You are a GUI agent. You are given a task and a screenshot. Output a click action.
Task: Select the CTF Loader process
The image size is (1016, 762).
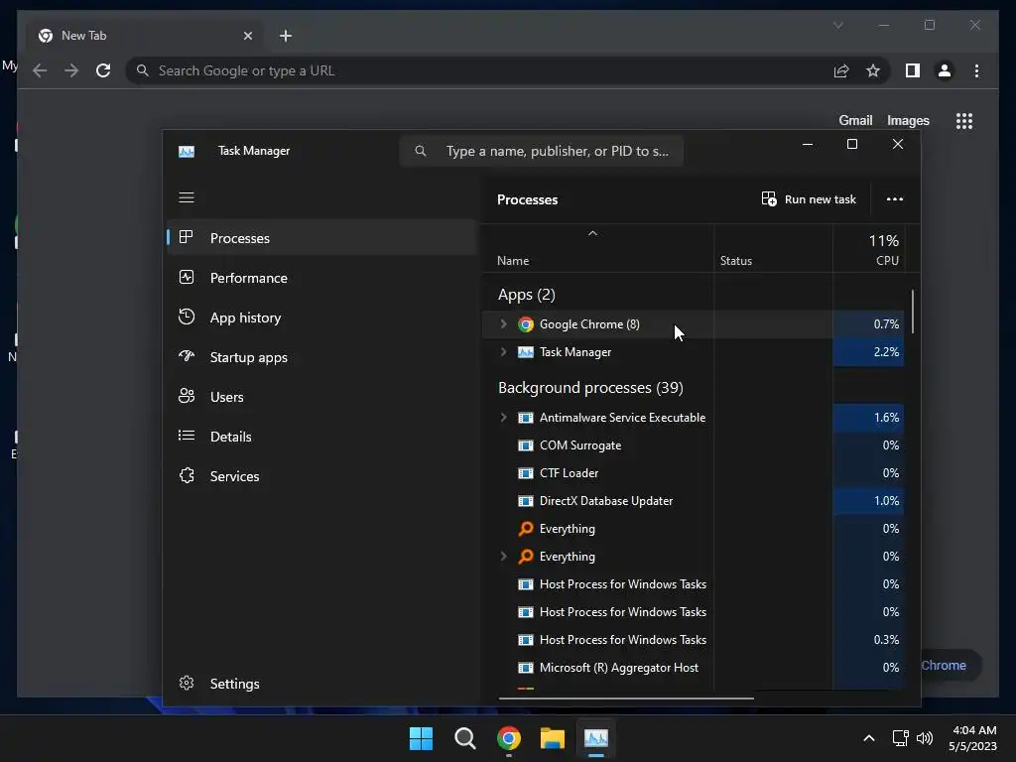tap(694, 473)
